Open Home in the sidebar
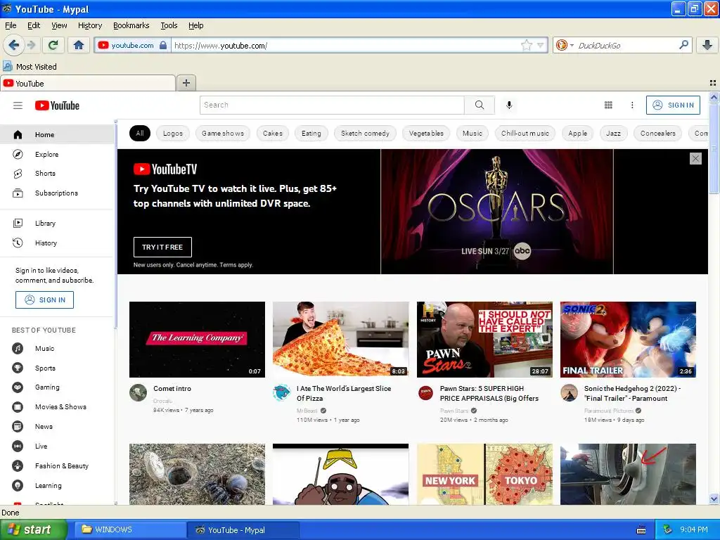Viewport: 720px width, 540px height. (x=57, y=134)
